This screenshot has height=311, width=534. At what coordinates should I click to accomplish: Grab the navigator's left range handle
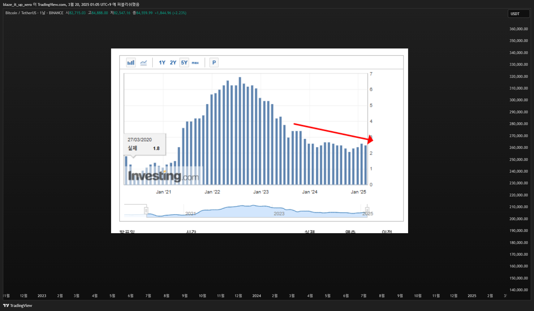146,211
